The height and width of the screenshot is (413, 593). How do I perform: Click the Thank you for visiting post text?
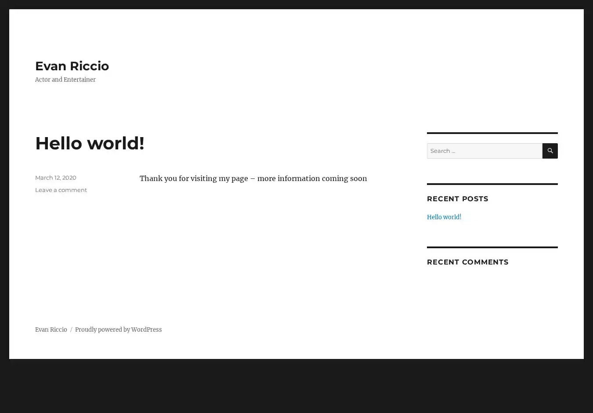tap(198, 178)
